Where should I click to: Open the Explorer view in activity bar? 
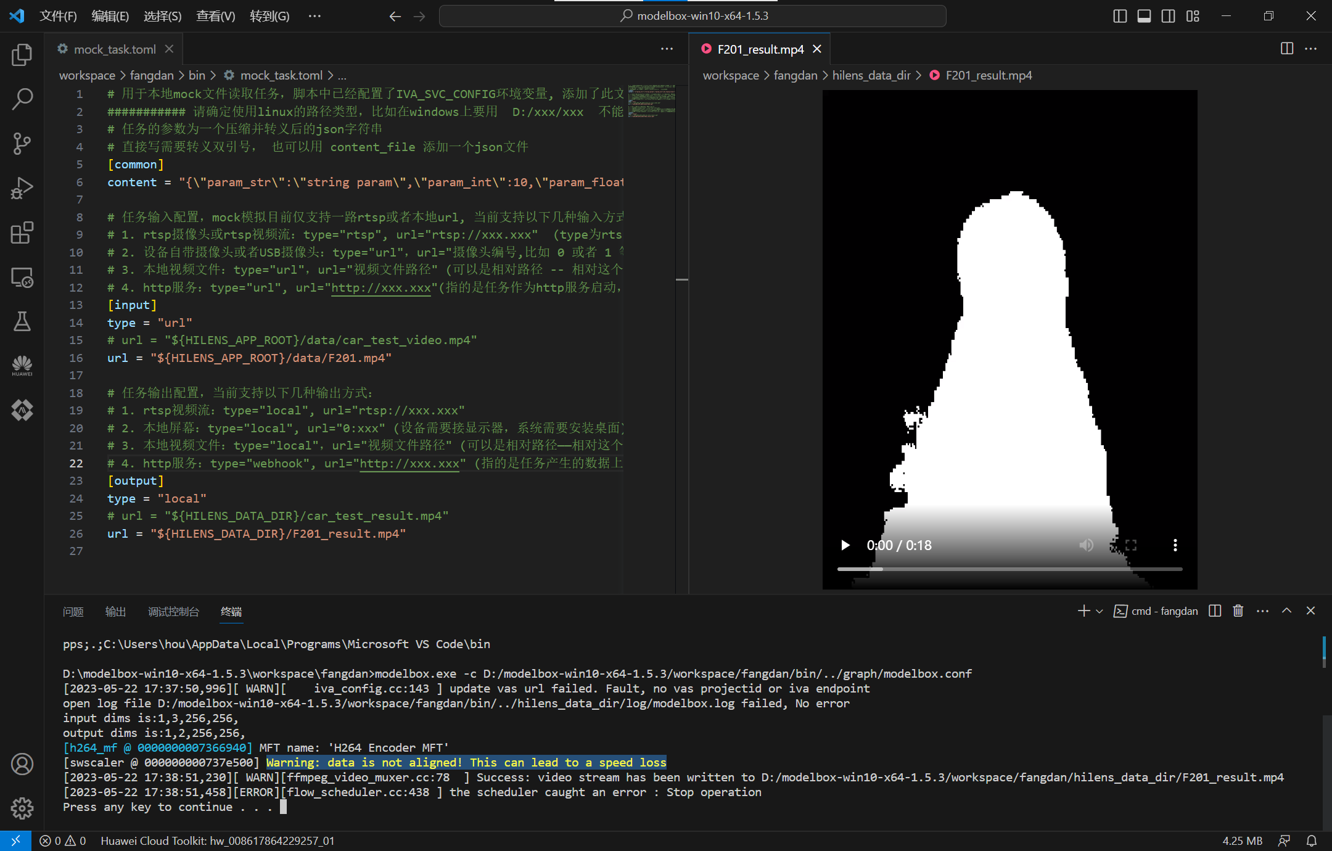coord(22,55)
